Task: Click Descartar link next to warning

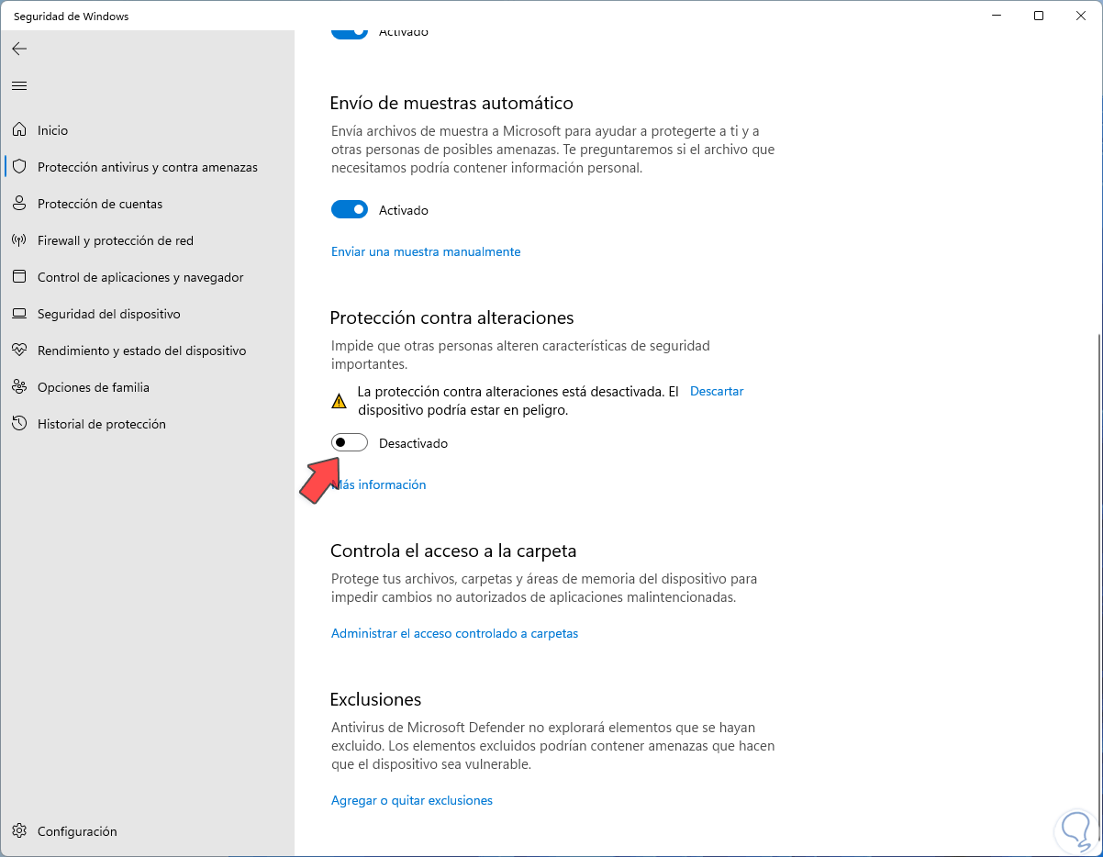Action: point(717,391)
